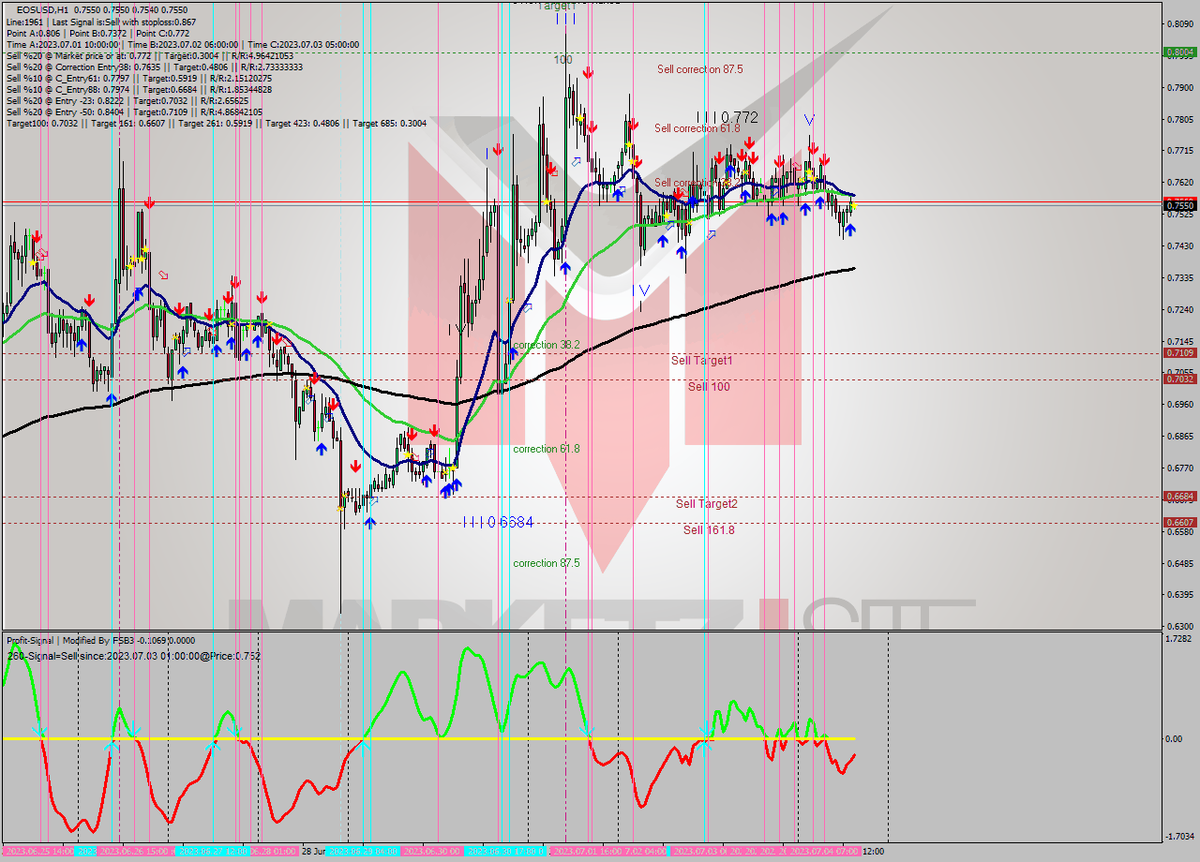Click the red 0.6684 price tag
This screenshot has width=1200, height=862.
(1179, 496)
